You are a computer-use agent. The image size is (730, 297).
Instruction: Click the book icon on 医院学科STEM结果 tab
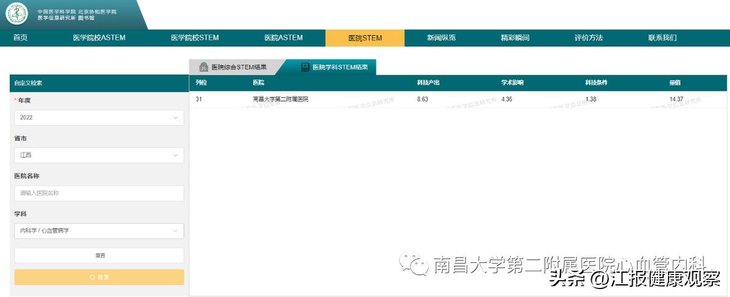click(x=305, y=67)
